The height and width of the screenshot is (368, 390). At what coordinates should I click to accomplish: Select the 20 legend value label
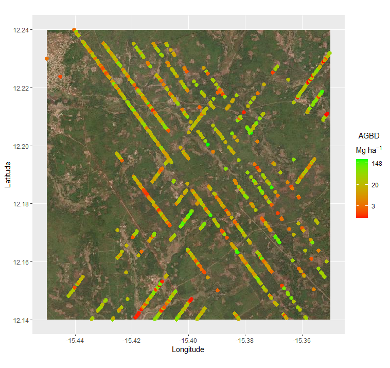376,185
